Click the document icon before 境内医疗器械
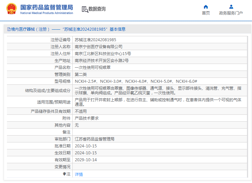 click(x=9, y=29)
